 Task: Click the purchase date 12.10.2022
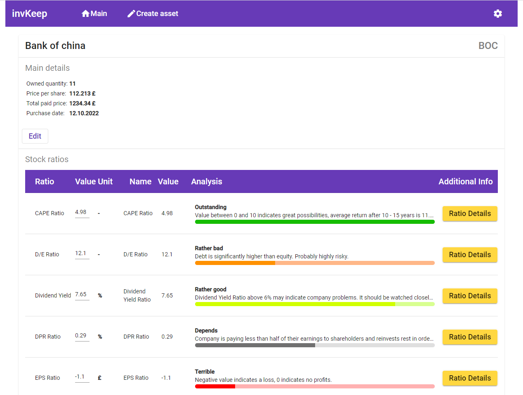click(84, 113)
